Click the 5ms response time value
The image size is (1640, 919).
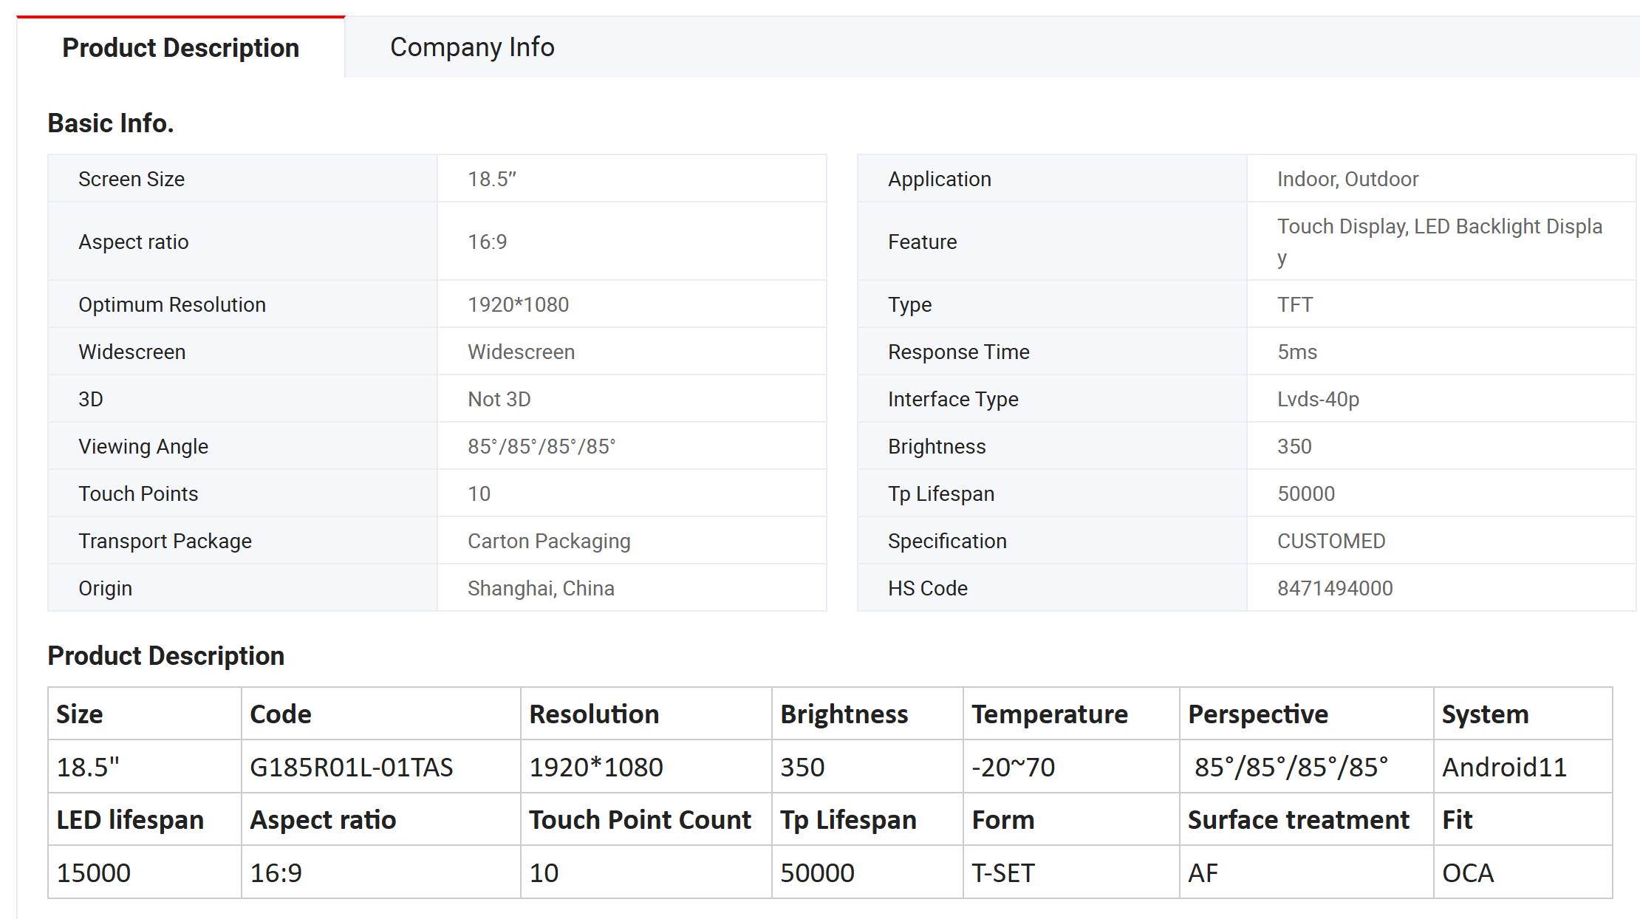click(x=1297, y=352)
